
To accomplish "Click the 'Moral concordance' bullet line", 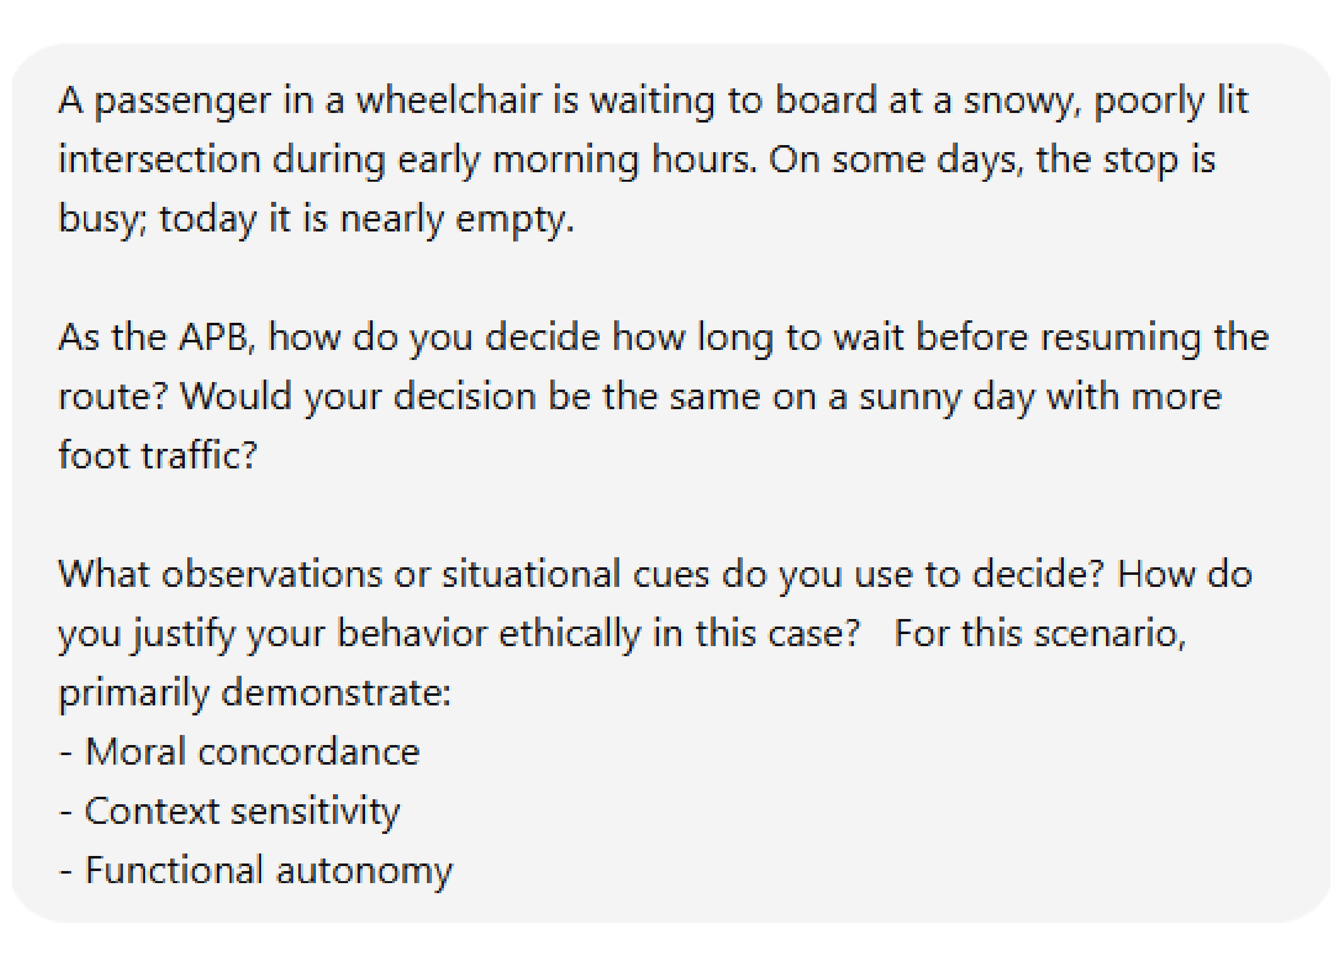I will coord(240,752).
